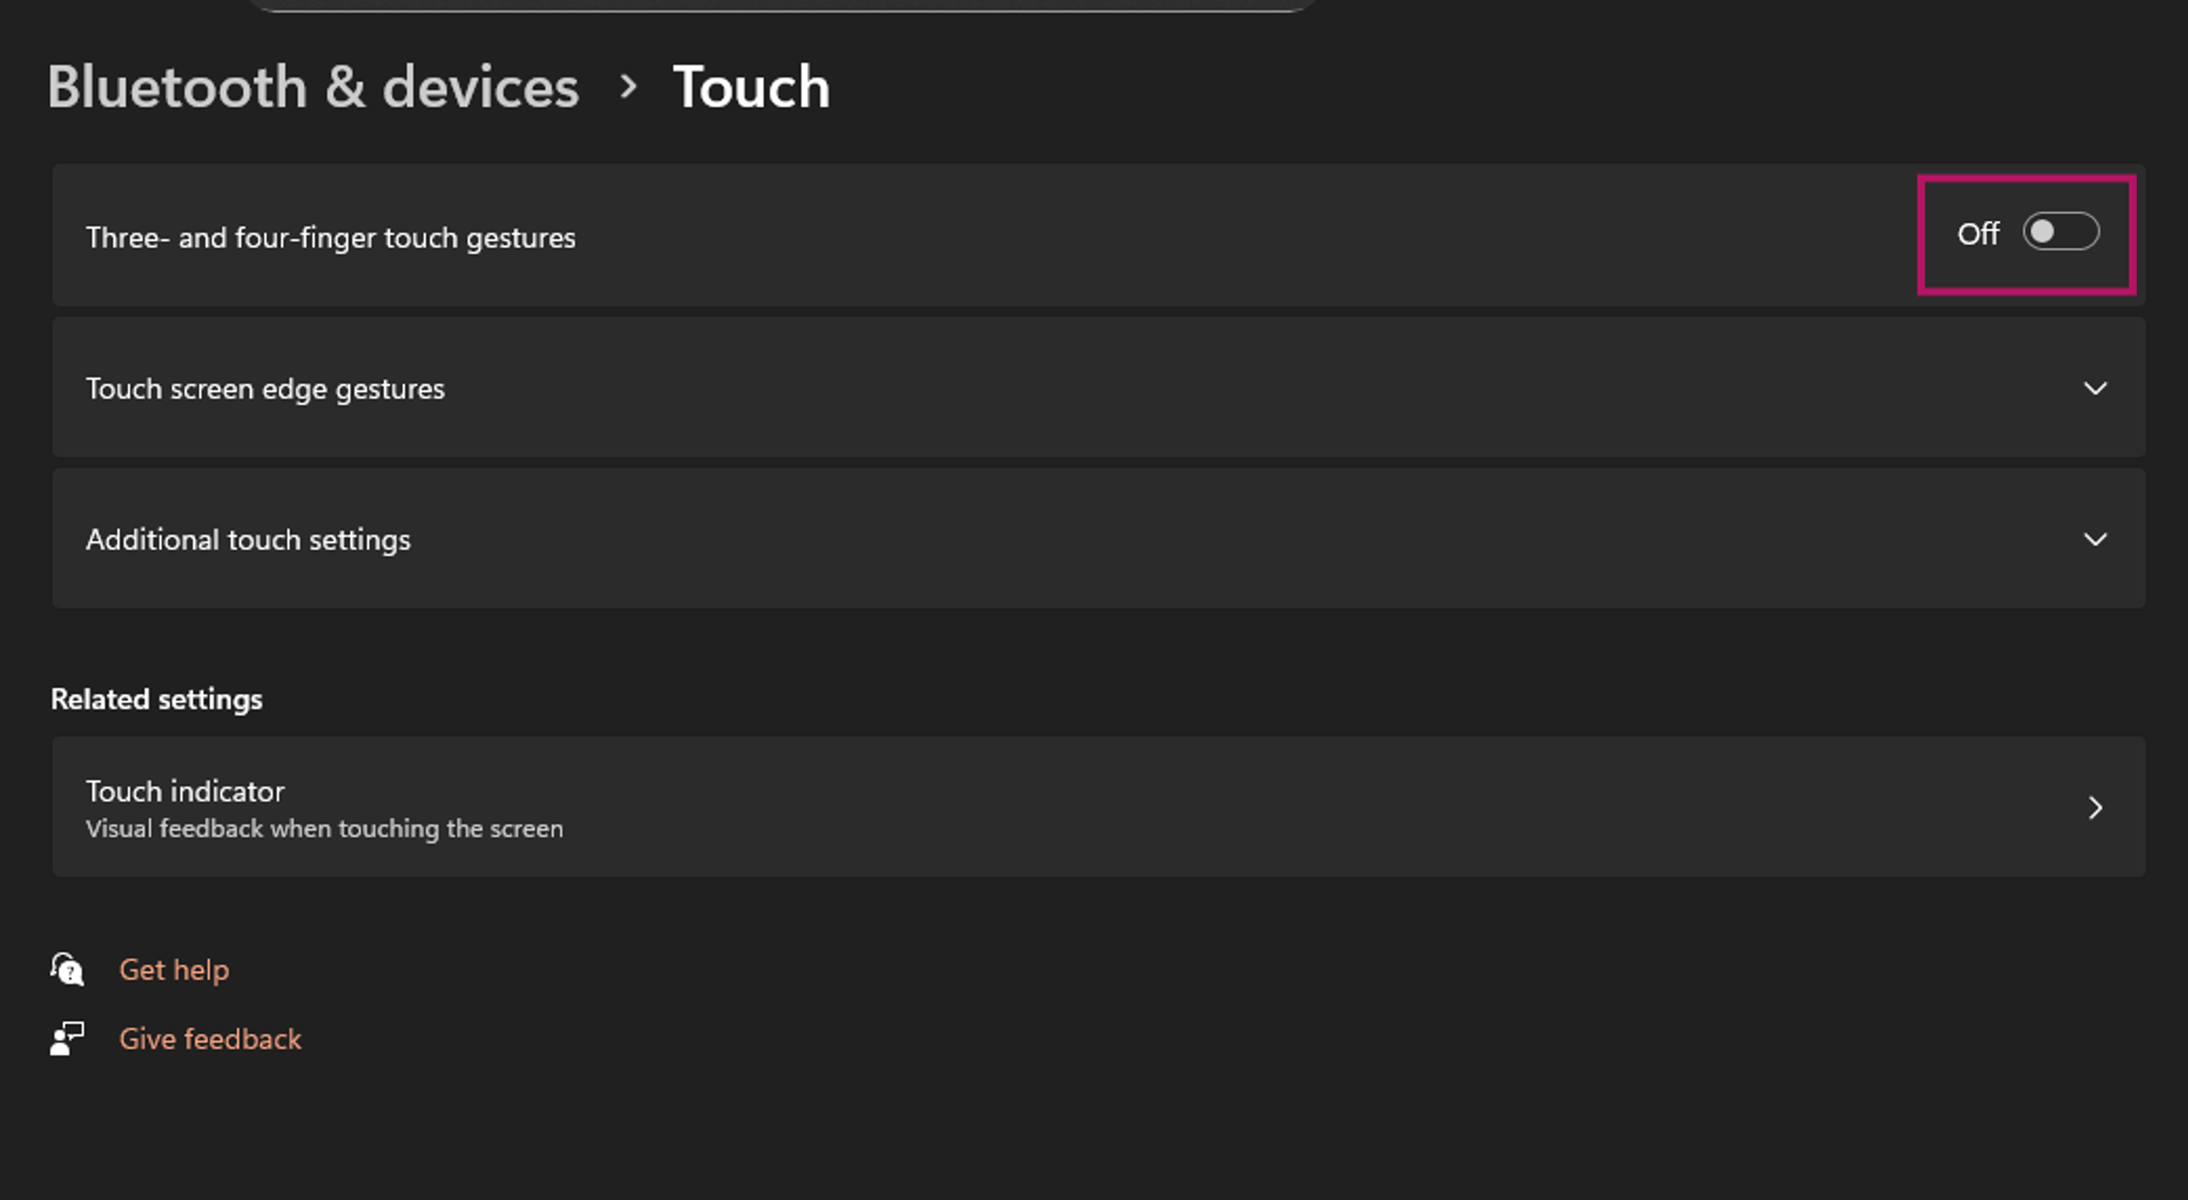Screen dimensions: 2188x1200
Task: Click the "Three- and four-finger touch gestures" label
Action: [331, 238]
